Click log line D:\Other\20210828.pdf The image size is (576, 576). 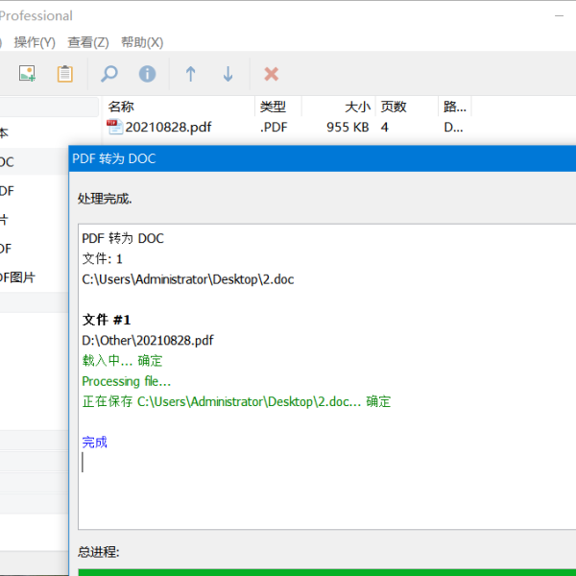point(147,341)
